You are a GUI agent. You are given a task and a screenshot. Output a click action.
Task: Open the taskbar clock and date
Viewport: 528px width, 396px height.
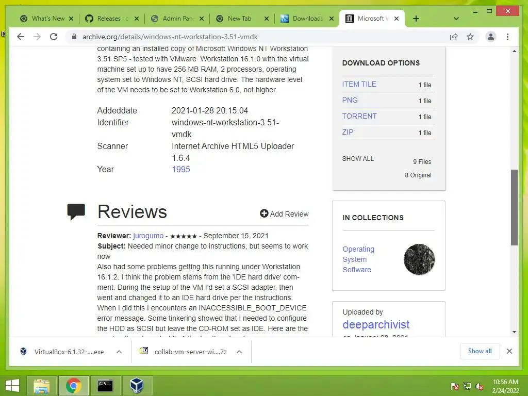pos(505,386)
